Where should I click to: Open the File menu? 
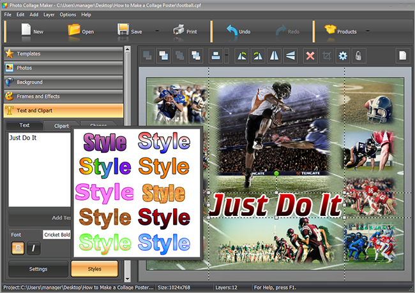tap(8, 15)
